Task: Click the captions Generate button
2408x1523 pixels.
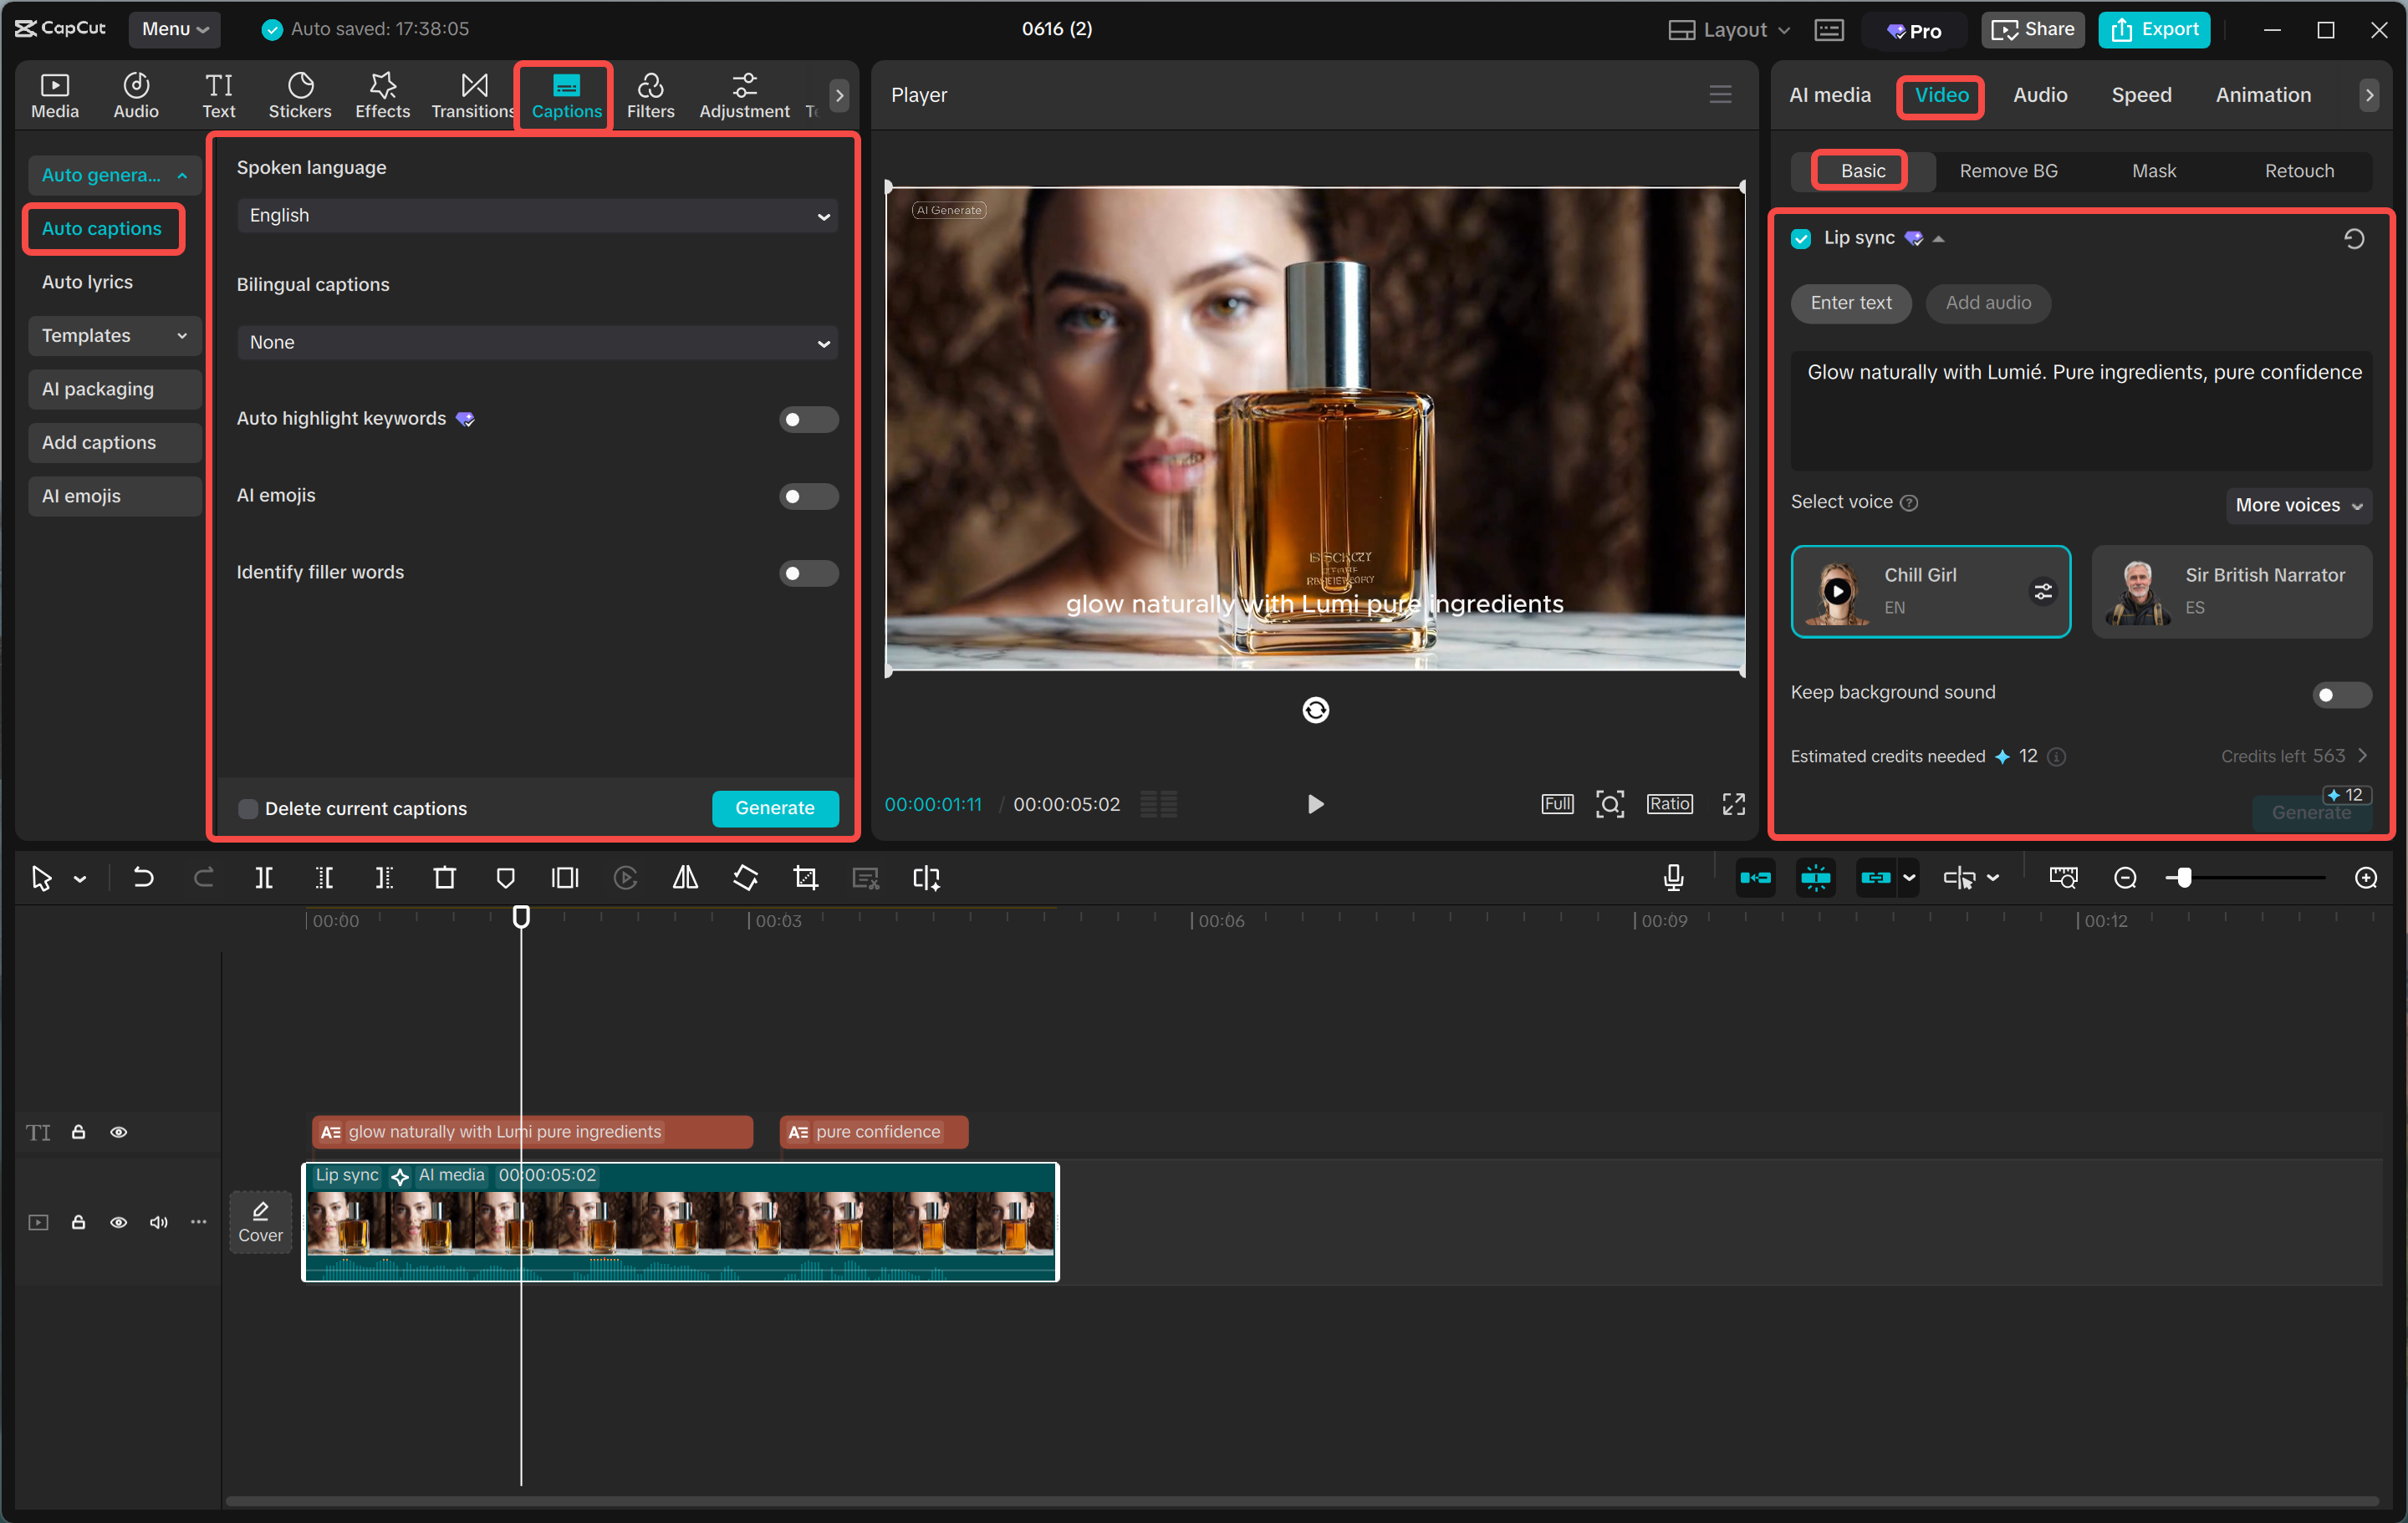Action: tap(775, 808)
